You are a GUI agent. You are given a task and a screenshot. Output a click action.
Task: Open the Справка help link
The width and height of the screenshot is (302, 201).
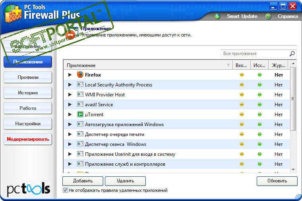pos(288,16)
